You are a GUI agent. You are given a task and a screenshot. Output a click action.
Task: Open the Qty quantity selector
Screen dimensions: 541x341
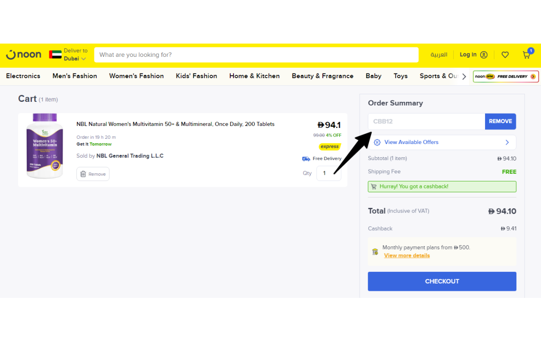328,173
